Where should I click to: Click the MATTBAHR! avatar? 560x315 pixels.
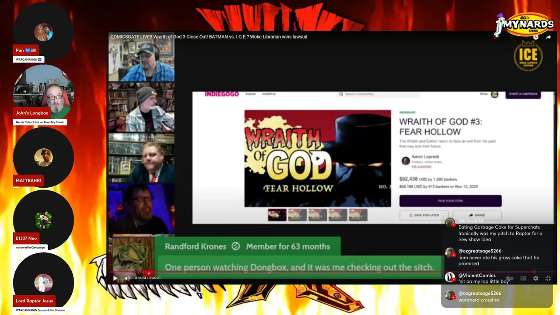43,157
